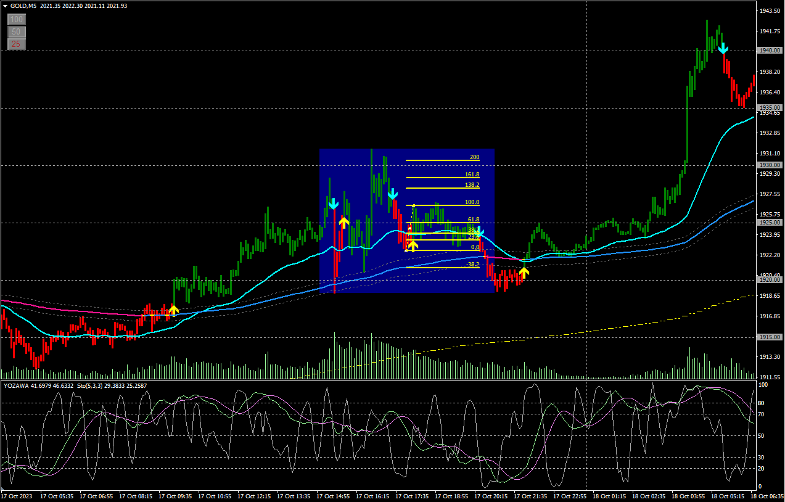The width and height of the screenshot is (785, 502).
Task: Click yellow up arrow right of the blue box
Action: click(524, 271)
